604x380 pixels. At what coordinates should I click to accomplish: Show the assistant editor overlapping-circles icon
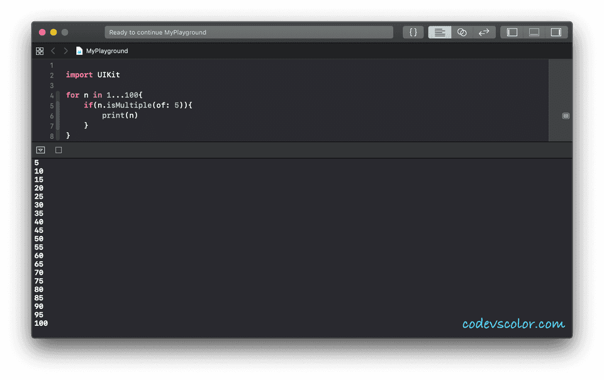[462, 32]
